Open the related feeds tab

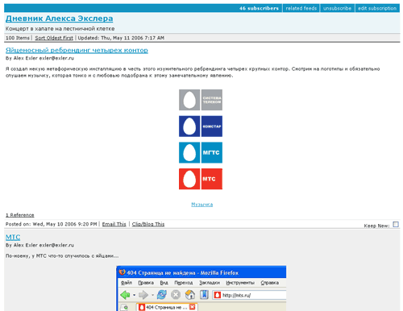point(301,8)
